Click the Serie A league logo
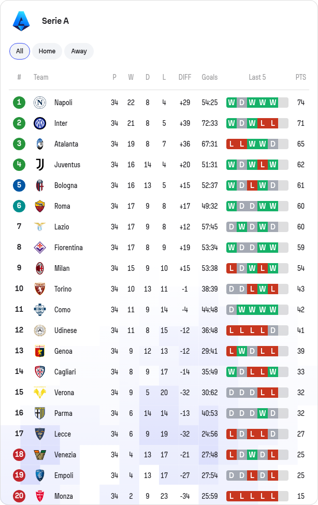318x505 pixels. coord(21,21)
